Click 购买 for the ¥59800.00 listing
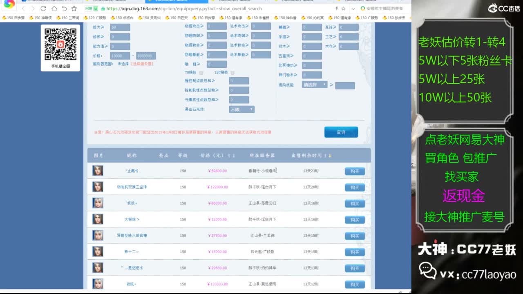The width and height of the screenshot is (523, 294). pyautogui.click(x=354, y=171)
